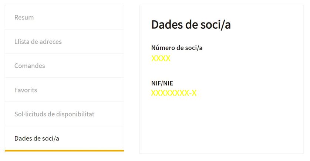The height and width of the screenshot is (161, 310).
Task: Go to Llista de adreces
Action: pos(38,42)
